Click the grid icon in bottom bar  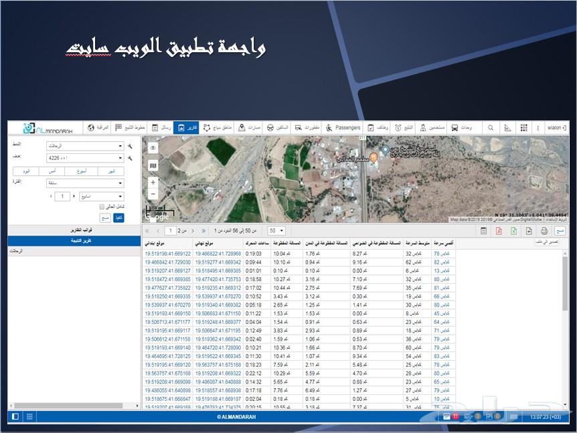(x=29, y=416)
